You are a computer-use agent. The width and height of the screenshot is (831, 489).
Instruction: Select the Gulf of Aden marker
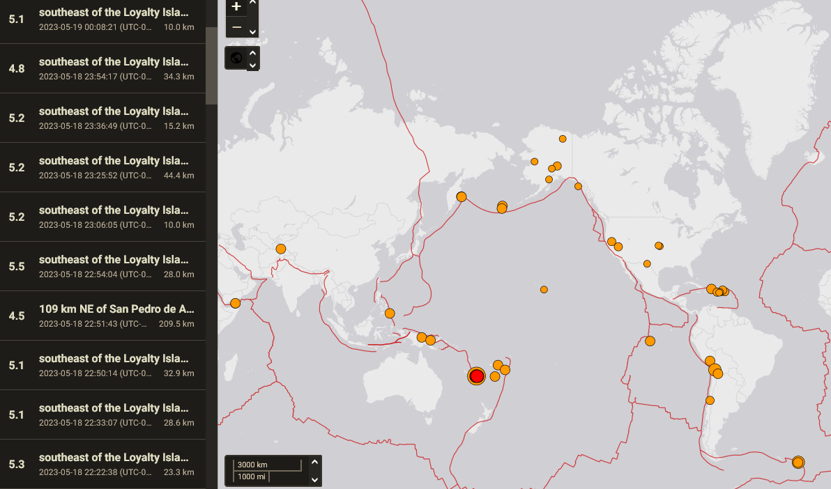(x=236, y=304)
